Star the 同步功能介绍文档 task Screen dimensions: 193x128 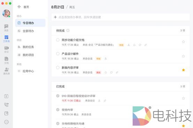tap(183, 42)
